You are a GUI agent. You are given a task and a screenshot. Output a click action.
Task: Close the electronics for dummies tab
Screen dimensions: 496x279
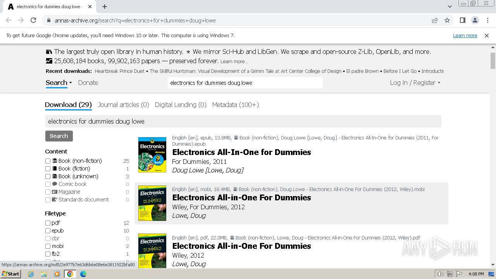tap(90, 7)
